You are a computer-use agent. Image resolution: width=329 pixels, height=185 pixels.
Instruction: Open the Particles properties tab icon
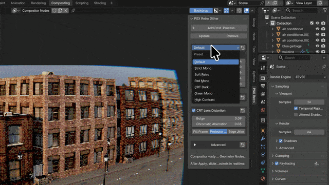coord(263,147)
